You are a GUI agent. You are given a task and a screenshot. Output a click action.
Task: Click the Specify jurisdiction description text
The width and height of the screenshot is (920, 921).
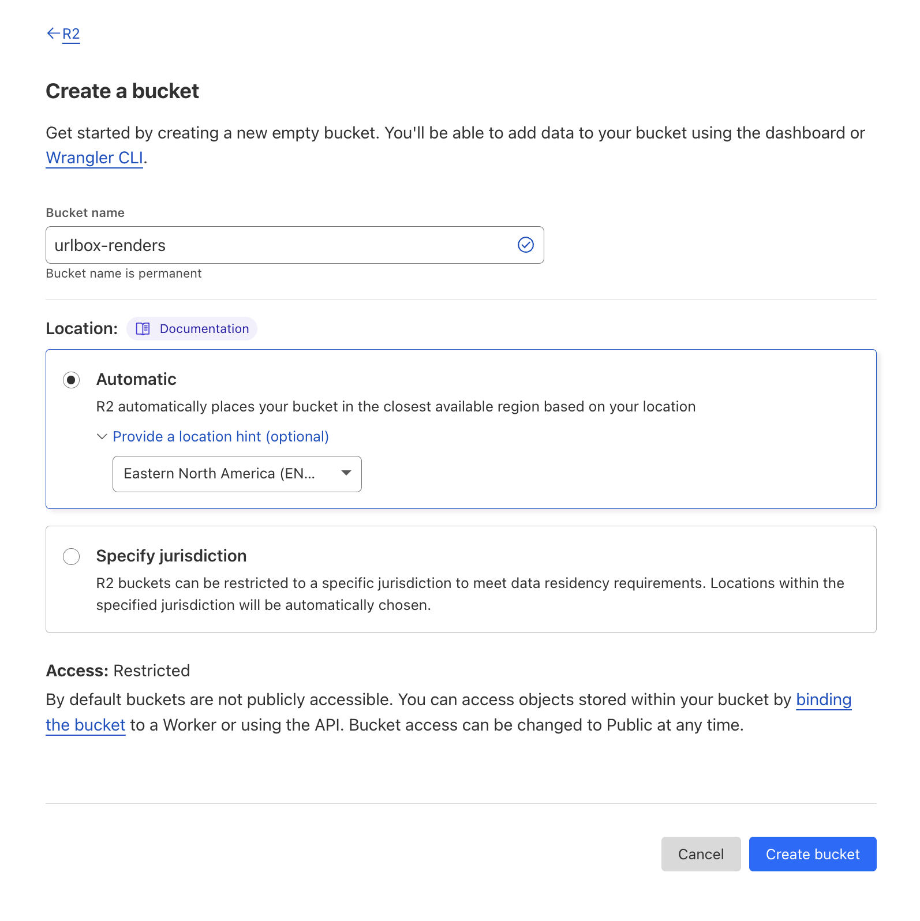pos(470,594)
